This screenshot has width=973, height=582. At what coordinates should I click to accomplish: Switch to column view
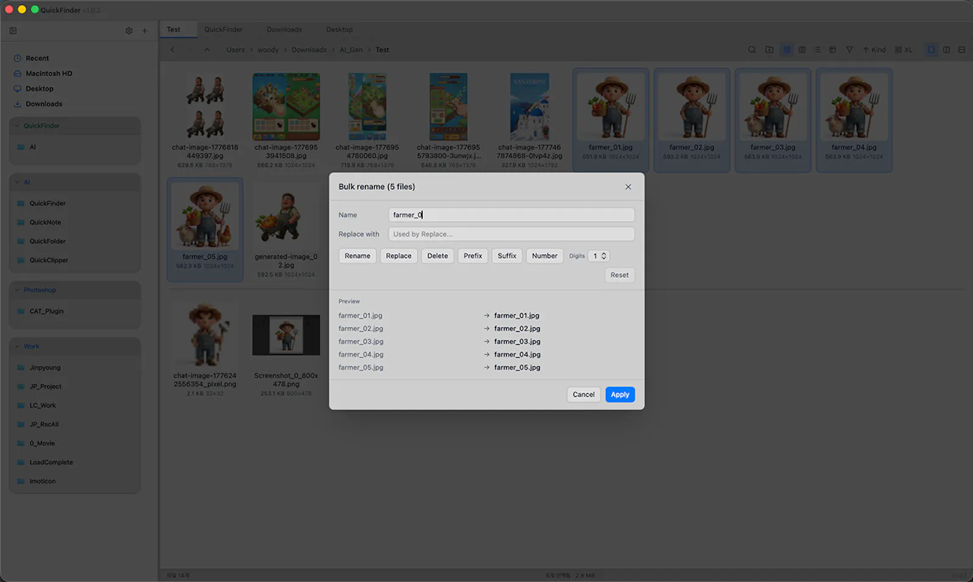pyautogui.click(x=802, y=50)
